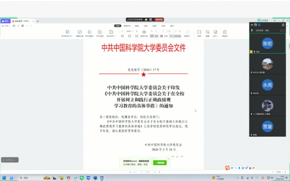Click the fit width icon below zoom
The image size is (290, 181).
[x=130, y=36]
